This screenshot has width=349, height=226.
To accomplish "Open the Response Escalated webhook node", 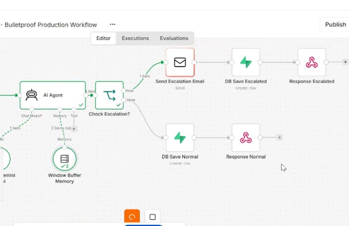I will tap(312, 62).
